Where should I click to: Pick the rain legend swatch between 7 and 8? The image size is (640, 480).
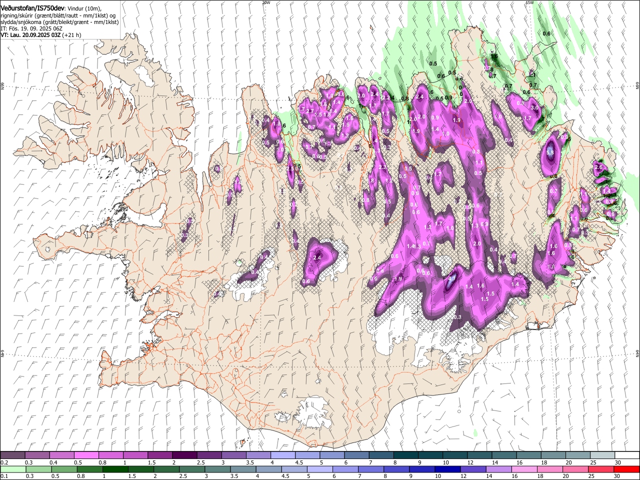coord(370,469)
